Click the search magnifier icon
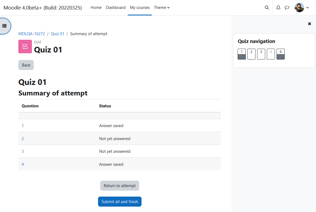Image resolution: width=316 pixels, height=212 pixels. pos(267,8)
